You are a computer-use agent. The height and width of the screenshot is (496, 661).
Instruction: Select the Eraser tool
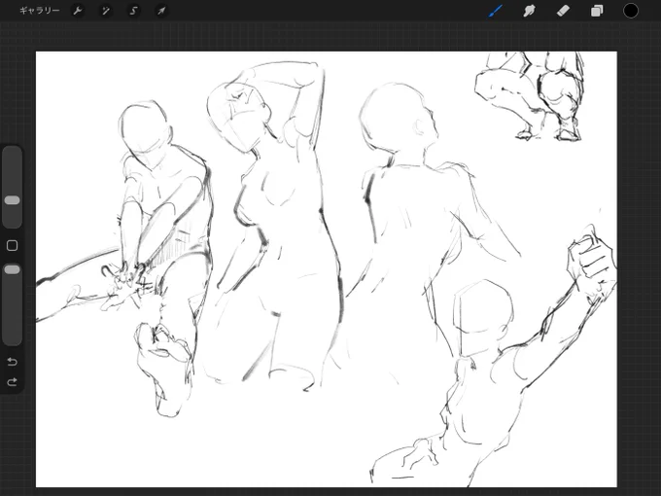point(563,11)
